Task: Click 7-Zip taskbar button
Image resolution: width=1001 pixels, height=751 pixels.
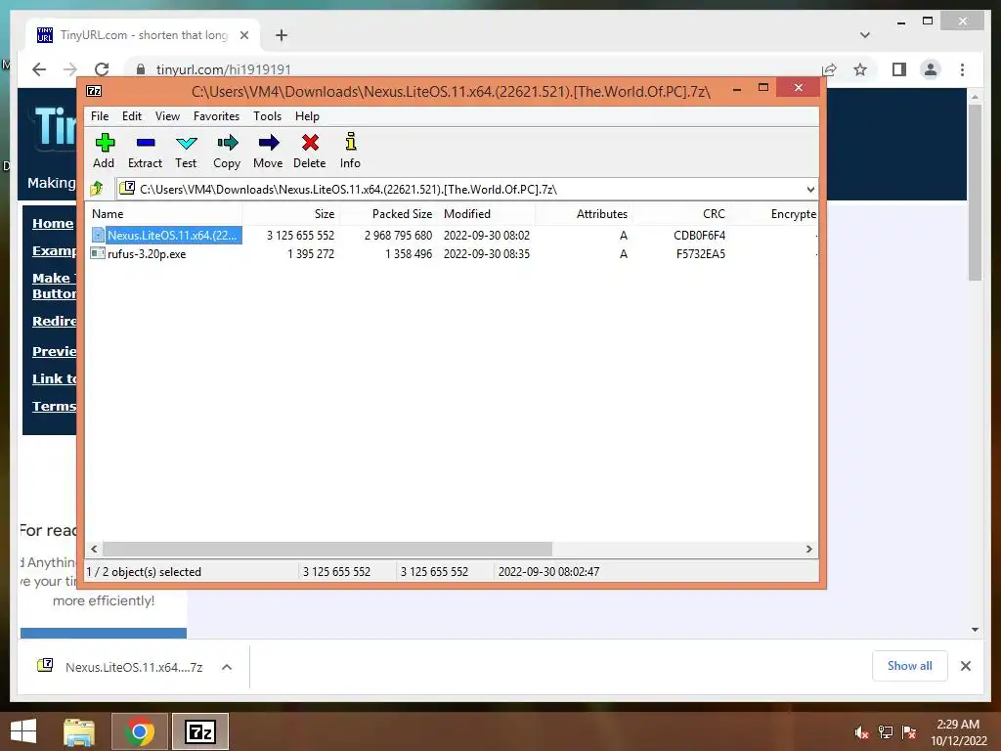Action: tap(200, 731)
